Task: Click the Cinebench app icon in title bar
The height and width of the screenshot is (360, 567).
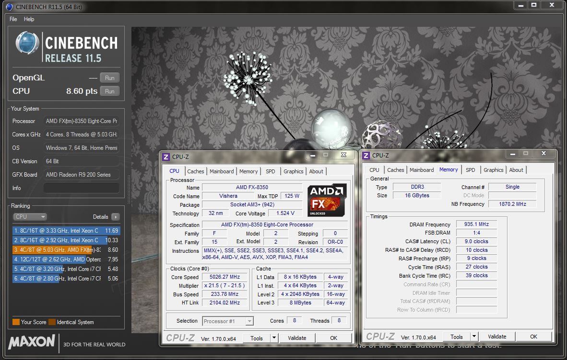Action: (x=9, y=7)
